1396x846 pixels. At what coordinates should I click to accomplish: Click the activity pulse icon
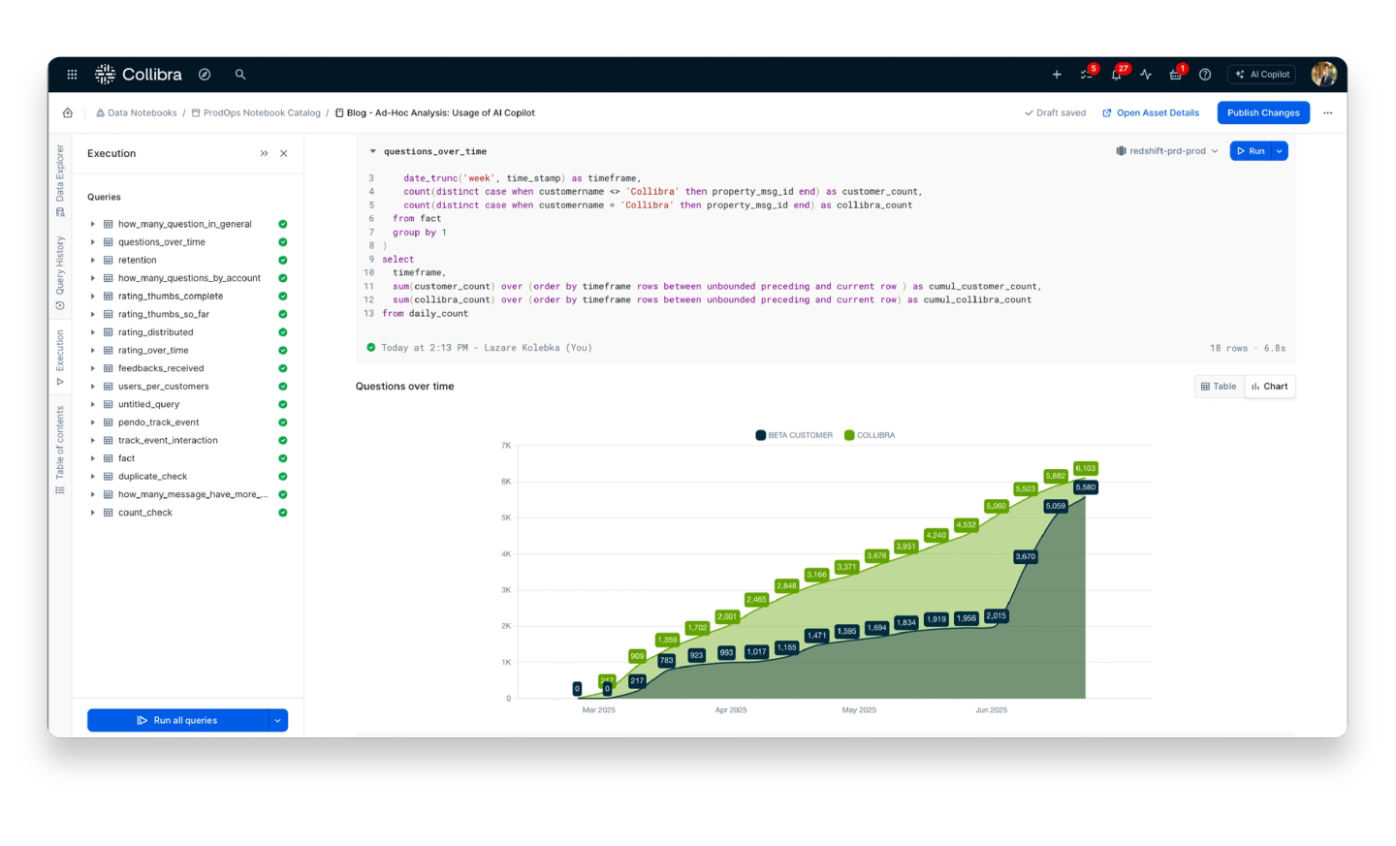(1146, 75)
